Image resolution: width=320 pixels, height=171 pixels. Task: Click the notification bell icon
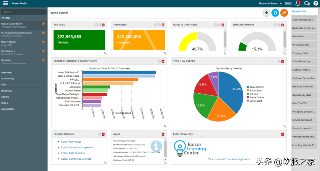click(x=298, y=4)
